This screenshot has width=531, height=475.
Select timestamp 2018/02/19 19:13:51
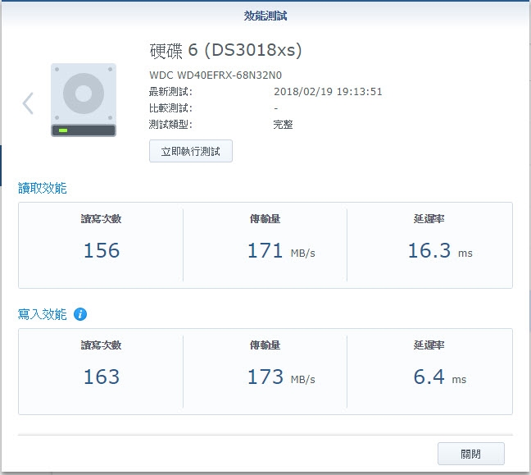tap(328, 92)
